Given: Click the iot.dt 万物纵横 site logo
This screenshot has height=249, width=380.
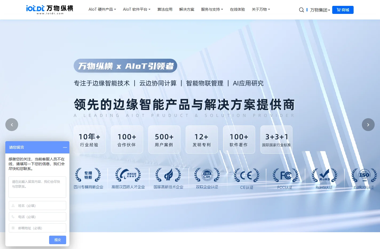Looking at the screenshot, I should pyautogui.click(x=50, y=10).
